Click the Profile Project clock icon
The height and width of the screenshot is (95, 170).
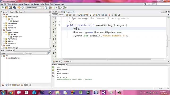[x=64, y=8]
